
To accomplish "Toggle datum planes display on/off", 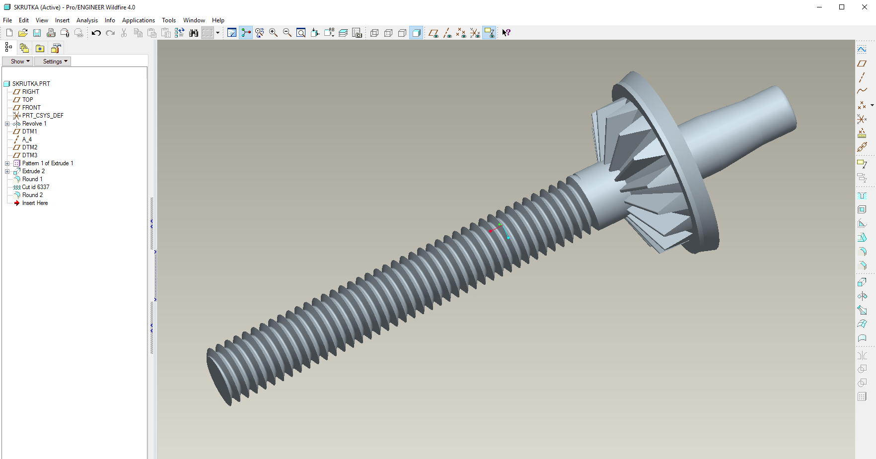I will coord(433,33).
